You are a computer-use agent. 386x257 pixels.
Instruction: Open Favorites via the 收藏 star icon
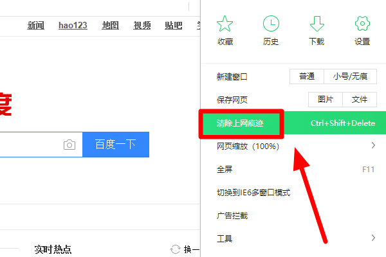[225, 24]
